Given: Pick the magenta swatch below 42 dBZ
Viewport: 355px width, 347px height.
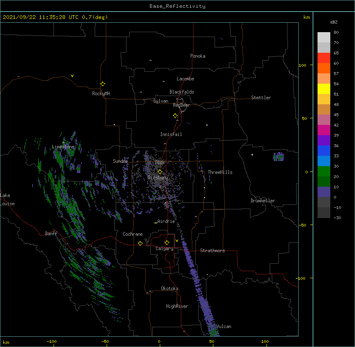Looking at the screenshot, I should [x=324, y=130].
